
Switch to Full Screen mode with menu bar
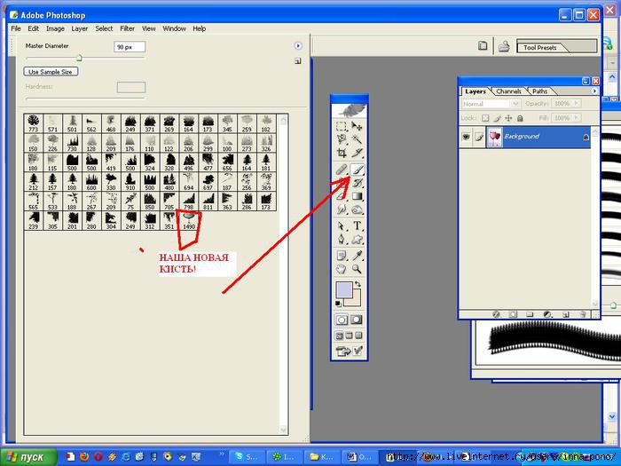[x=349, y=336]
